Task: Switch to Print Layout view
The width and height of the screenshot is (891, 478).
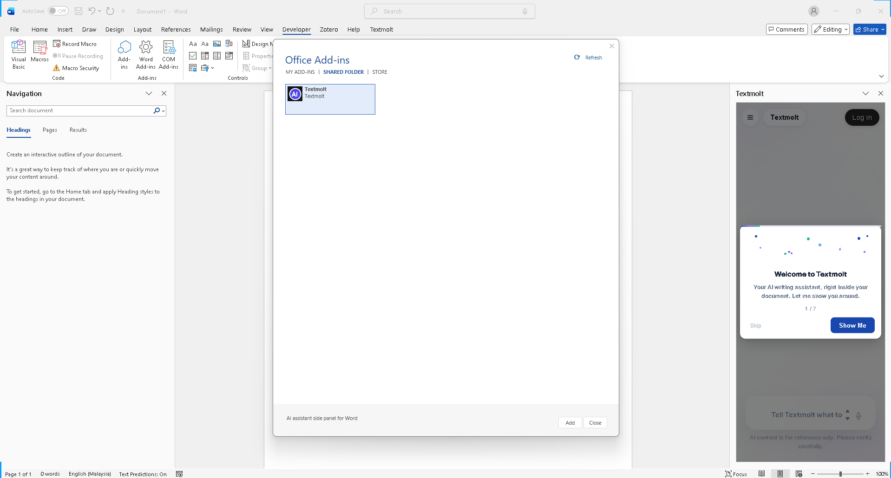Action: [x=780, y=474]
